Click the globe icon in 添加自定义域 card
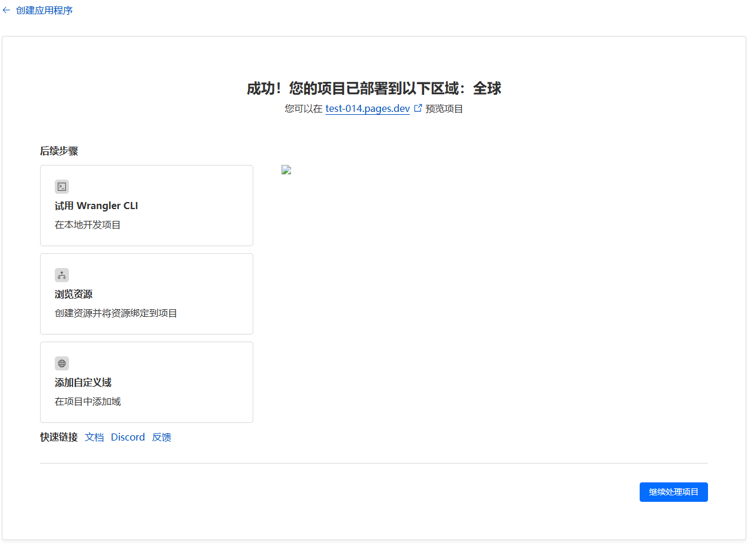This screenshot has width=751, height=546. [x=62, y=363]
